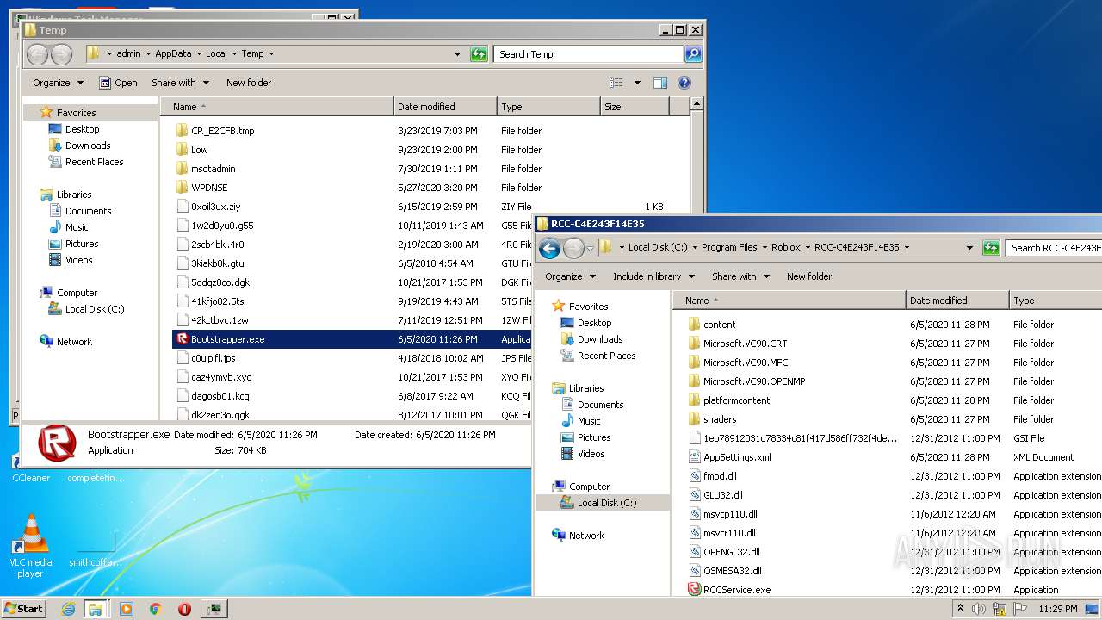
Task: Click the Search RCC input field
Action: point(1054,248)
